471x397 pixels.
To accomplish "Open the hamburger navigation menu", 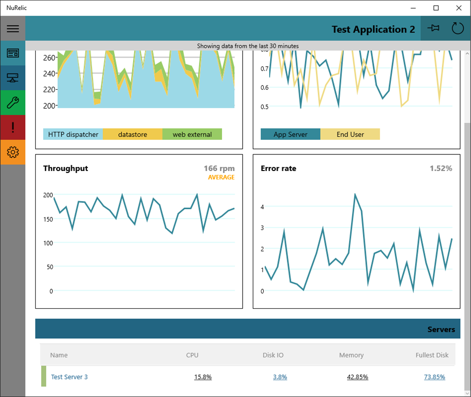I will click(13, 28).
